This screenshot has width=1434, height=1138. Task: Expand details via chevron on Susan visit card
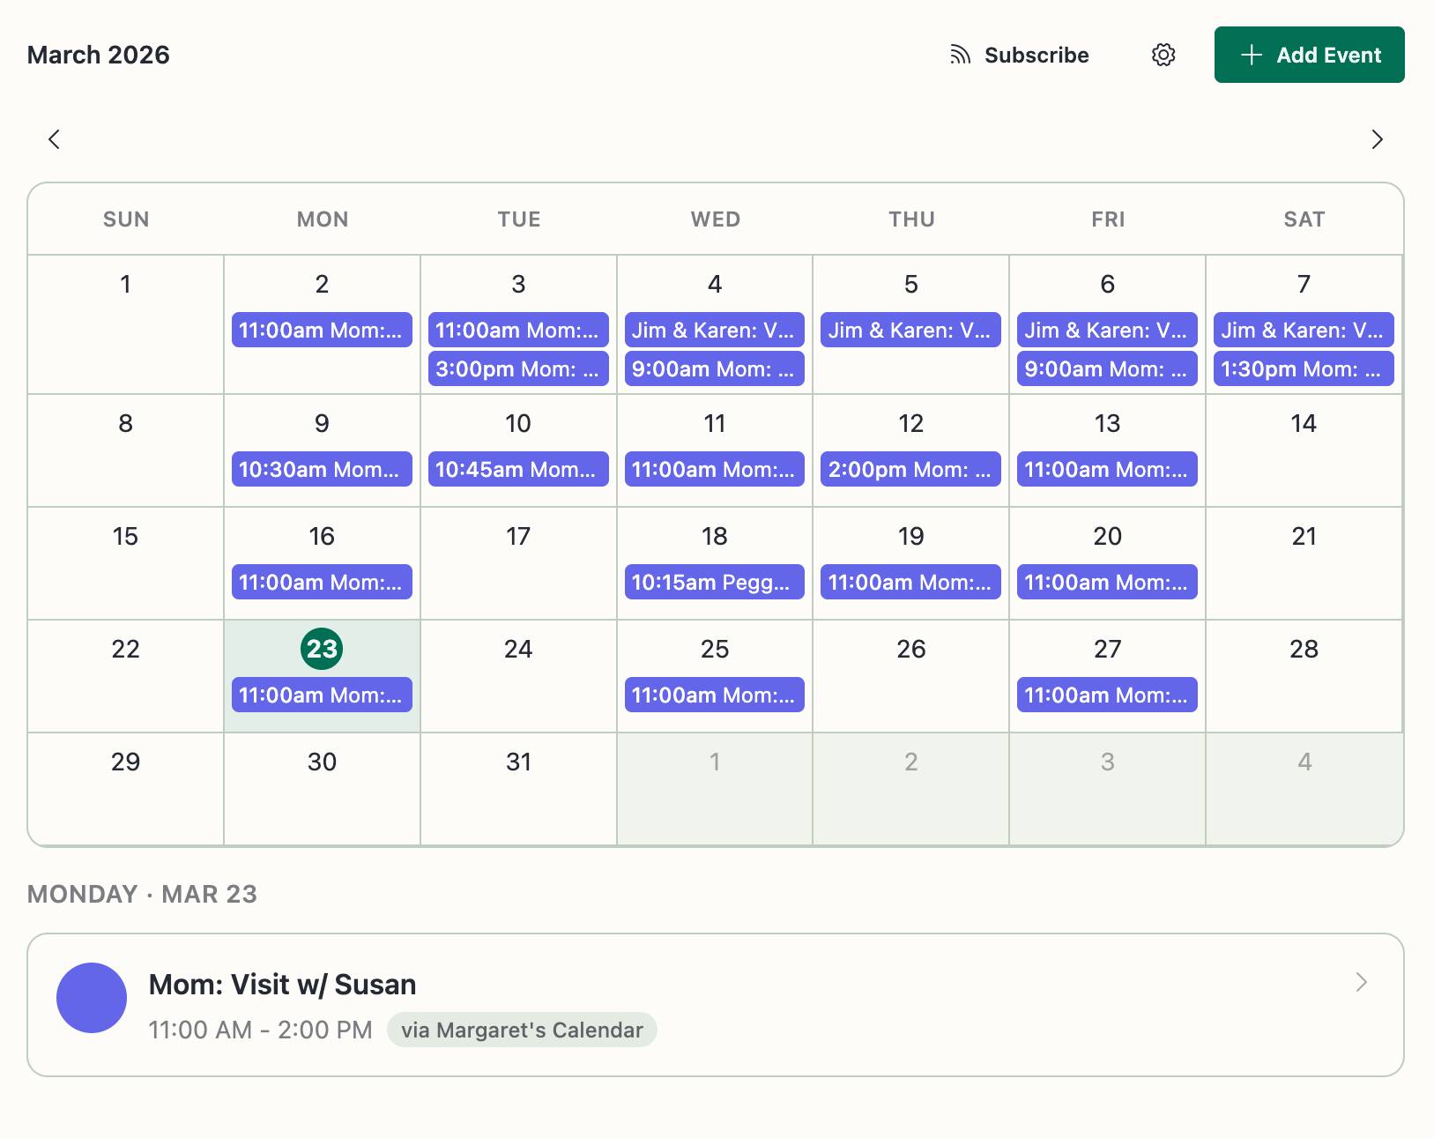coord(1361,982)
